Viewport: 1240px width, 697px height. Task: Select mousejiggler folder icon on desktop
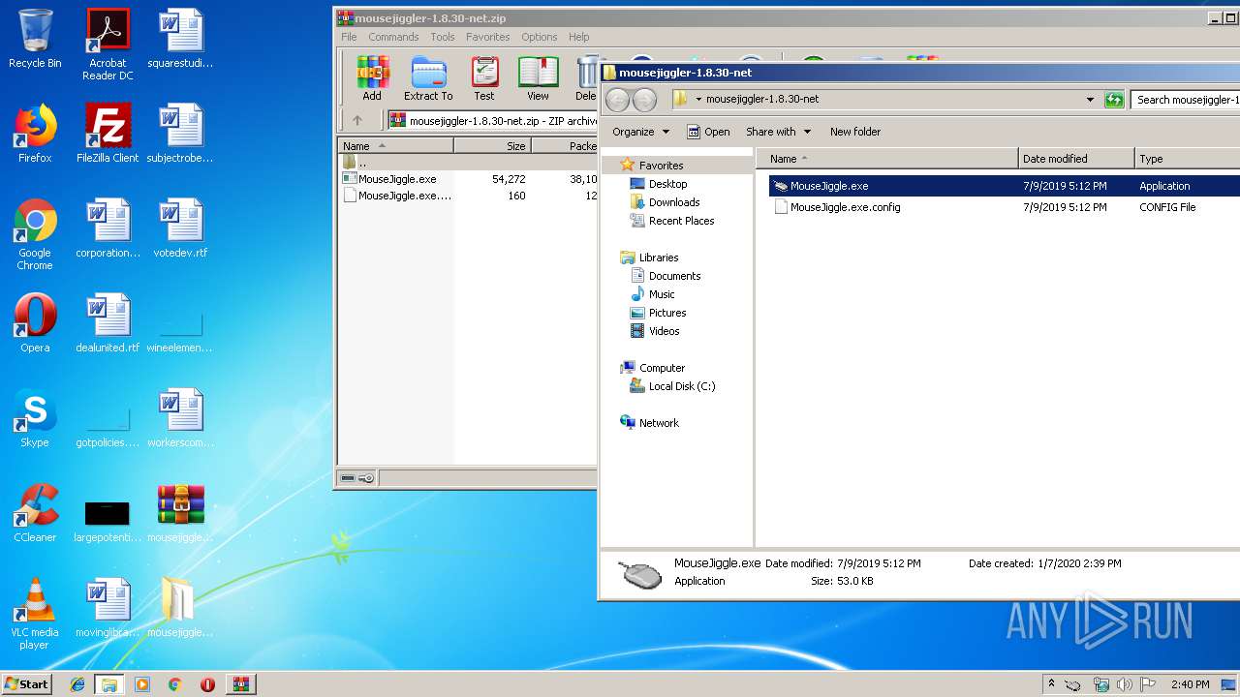tap(180, 608)
